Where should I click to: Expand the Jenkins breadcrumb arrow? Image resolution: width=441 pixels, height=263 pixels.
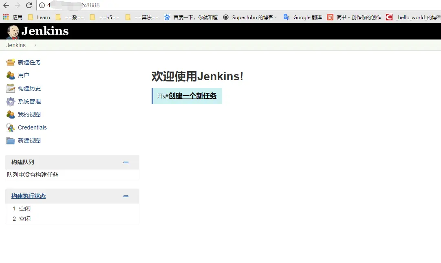35,45
